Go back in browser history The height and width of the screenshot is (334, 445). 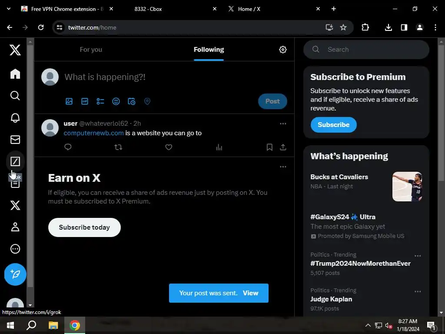(10, 27)
